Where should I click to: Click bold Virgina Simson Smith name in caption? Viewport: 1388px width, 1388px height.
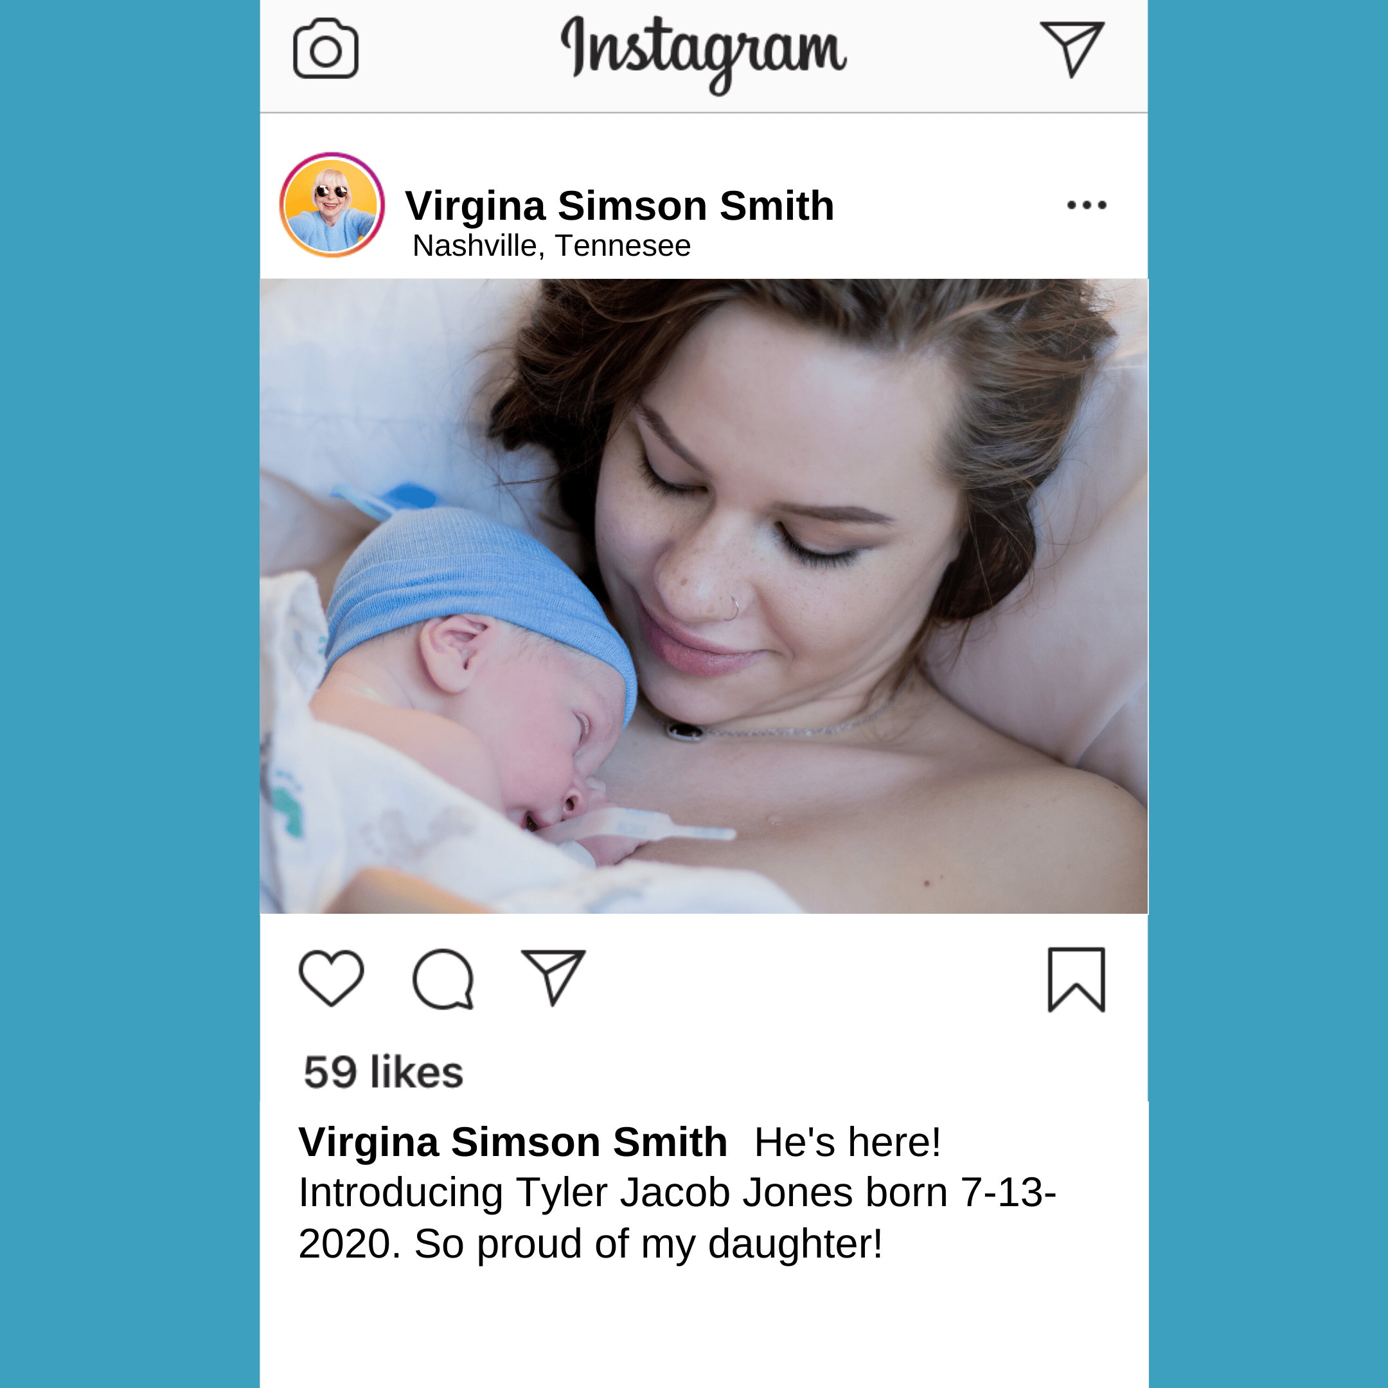coord(513,1142)
